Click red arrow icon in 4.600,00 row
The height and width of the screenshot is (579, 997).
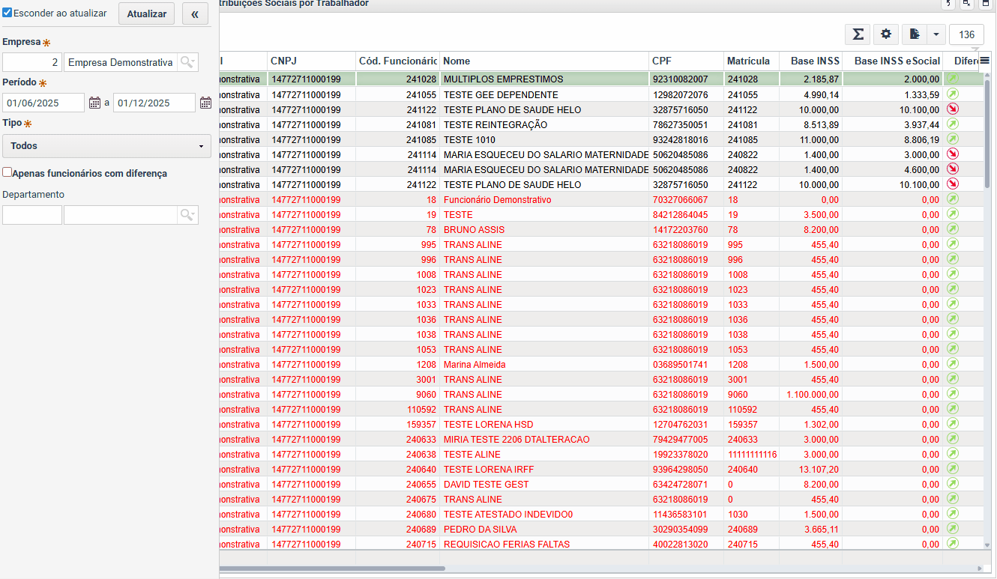953,169
